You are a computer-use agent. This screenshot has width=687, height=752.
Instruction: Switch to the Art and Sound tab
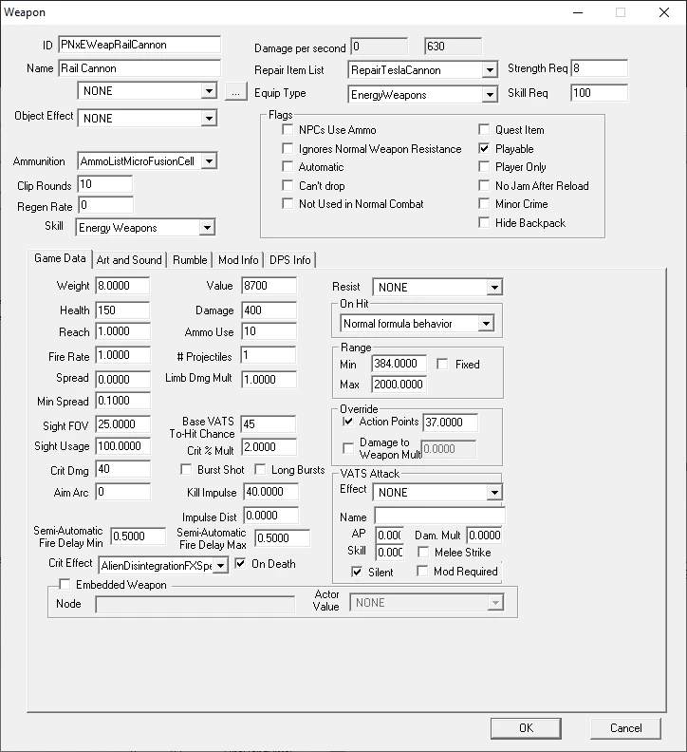(x=129, y=260)
